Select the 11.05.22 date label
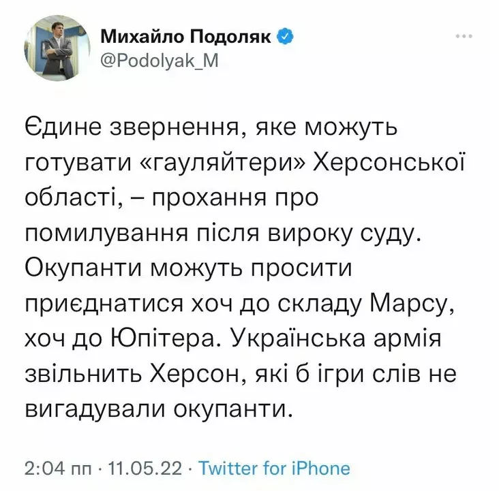This screenshot has width=499, height=491. 145,469
